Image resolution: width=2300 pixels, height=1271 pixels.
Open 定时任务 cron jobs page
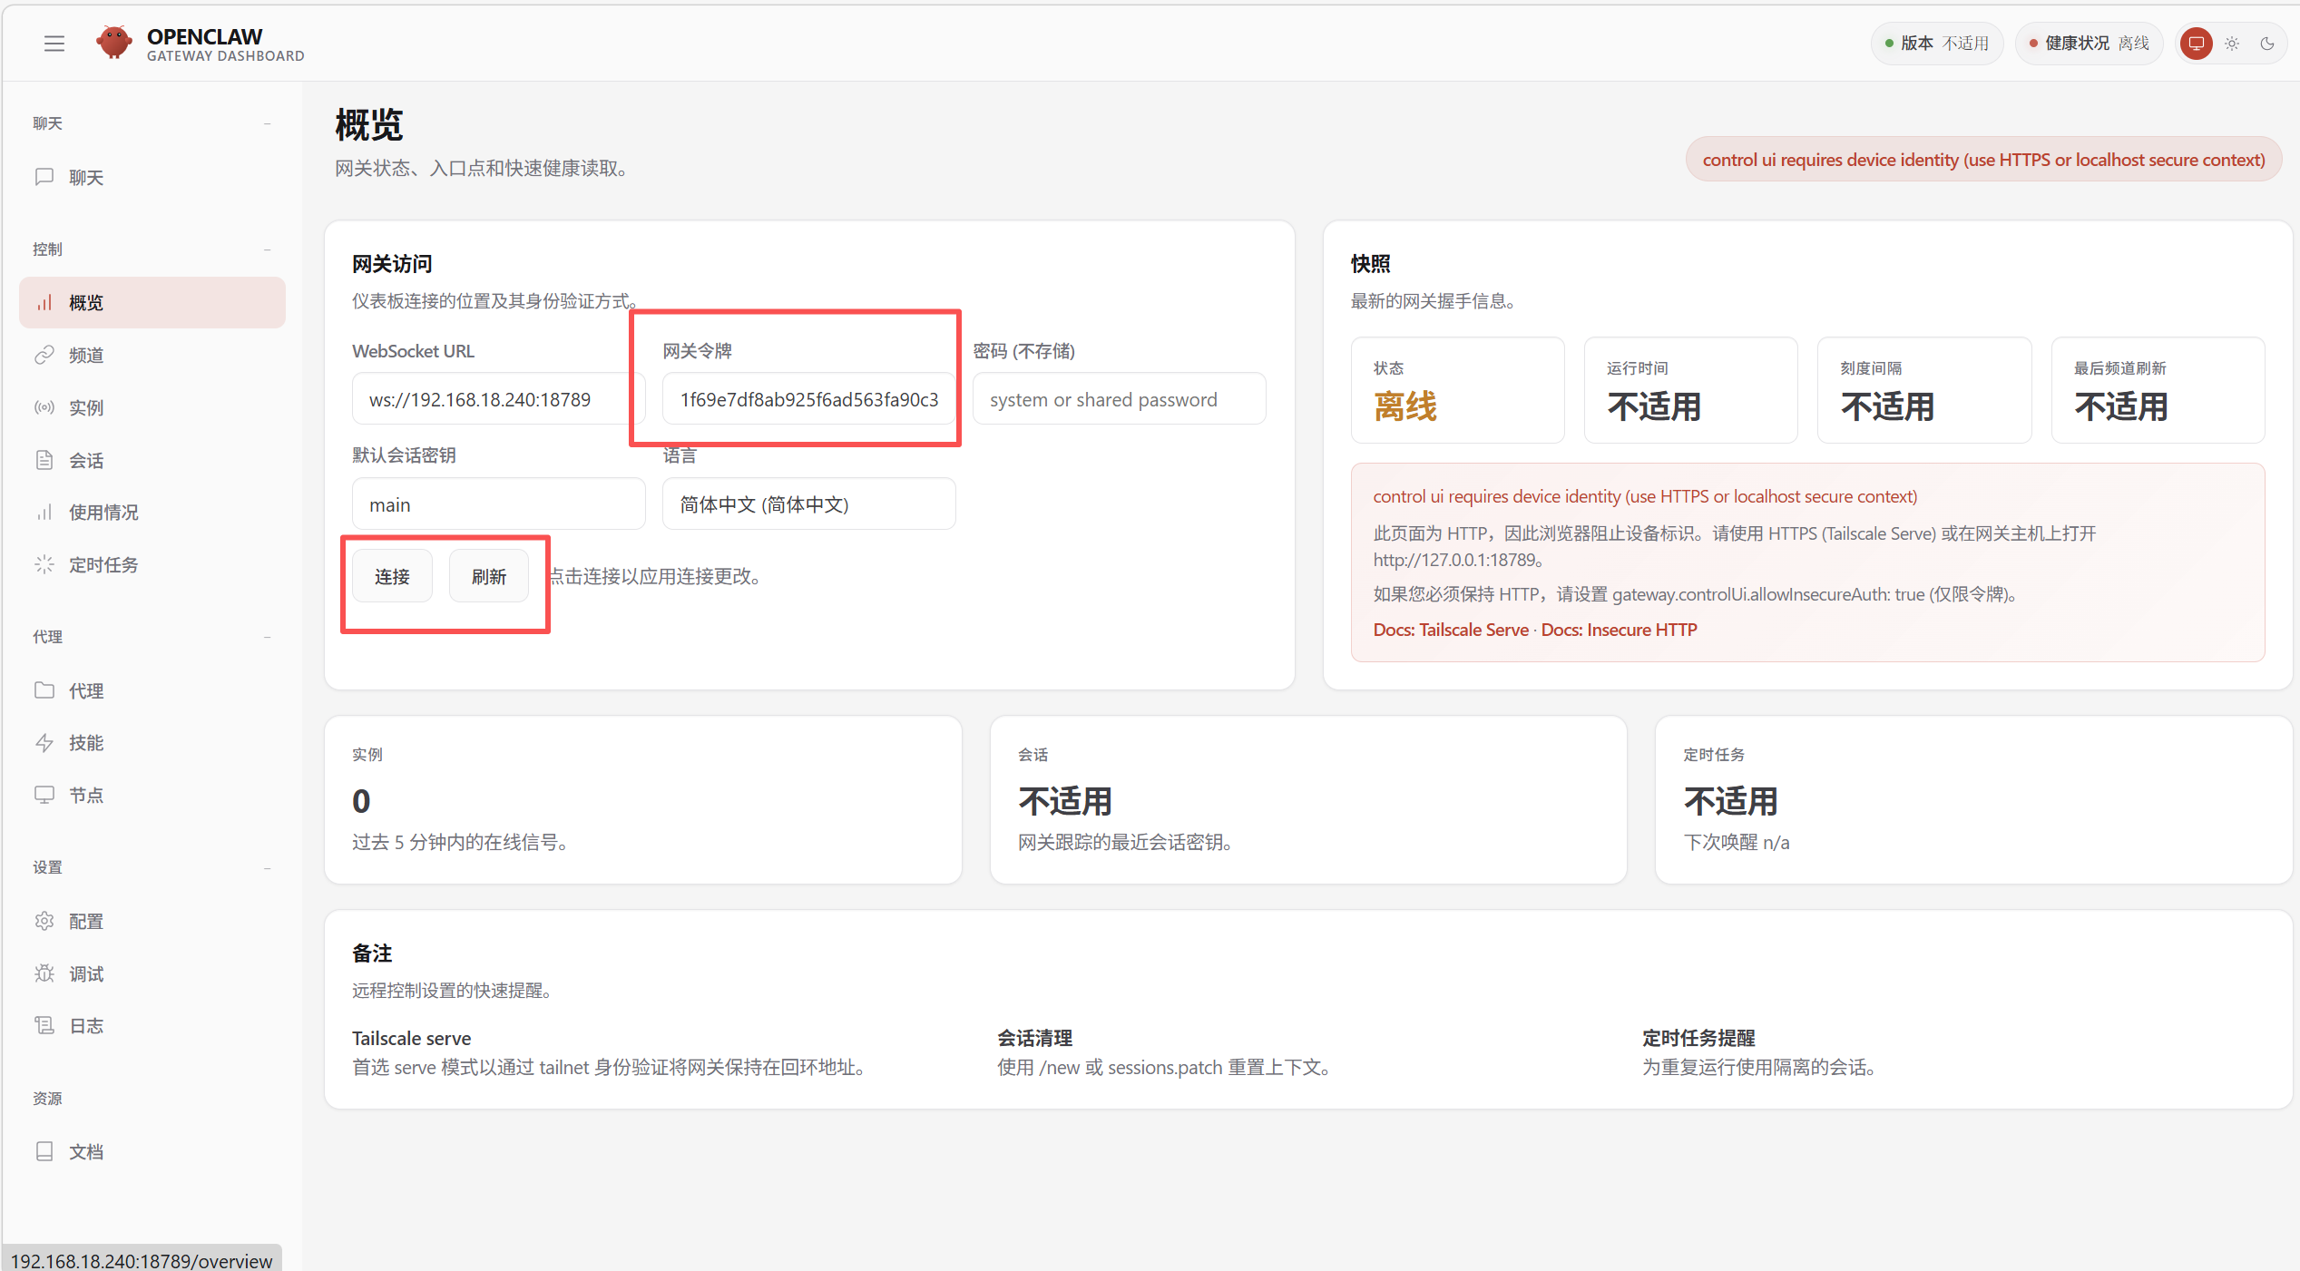103,565
